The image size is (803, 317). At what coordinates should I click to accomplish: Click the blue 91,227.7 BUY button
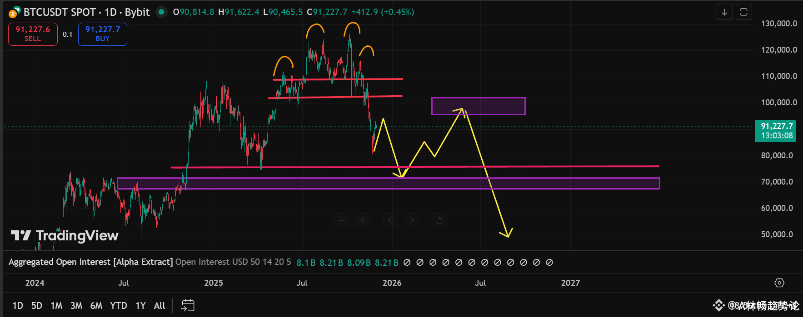(x=103, y=34)
